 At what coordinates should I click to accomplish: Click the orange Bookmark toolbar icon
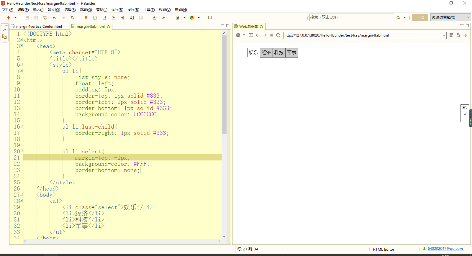(86, 18)
